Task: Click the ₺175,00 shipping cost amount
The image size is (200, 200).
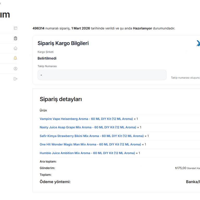Action: tap(181, 168)
